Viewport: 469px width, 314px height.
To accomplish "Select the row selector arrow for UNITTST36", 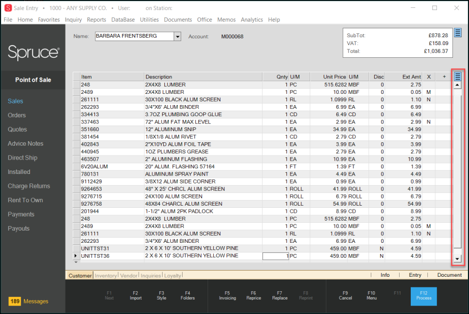I will pyautogui.click(x=76, y=256).
